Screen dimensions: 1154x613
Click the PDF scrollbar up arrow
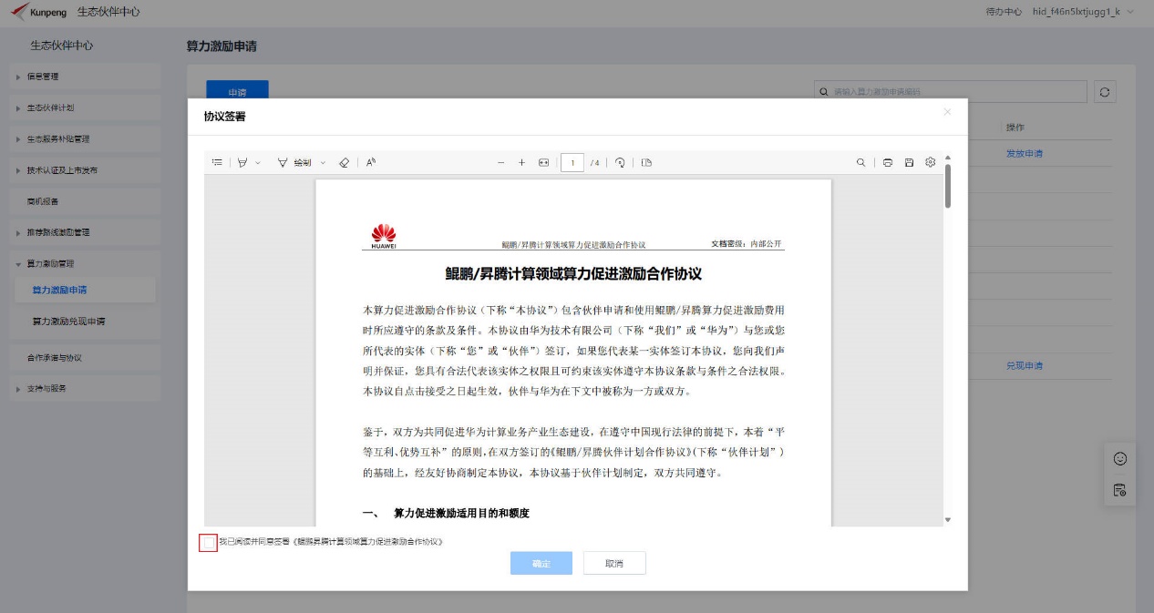(x=947, y=158)
